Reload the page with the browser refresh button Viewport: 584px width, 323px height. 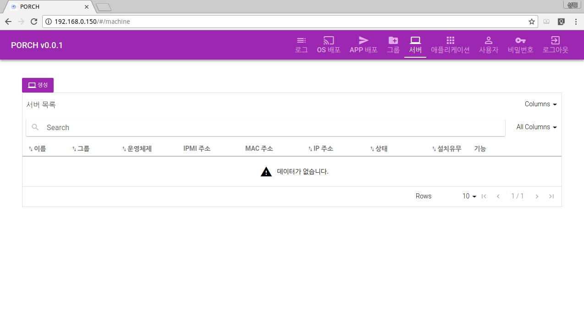[x=34, y=22]
